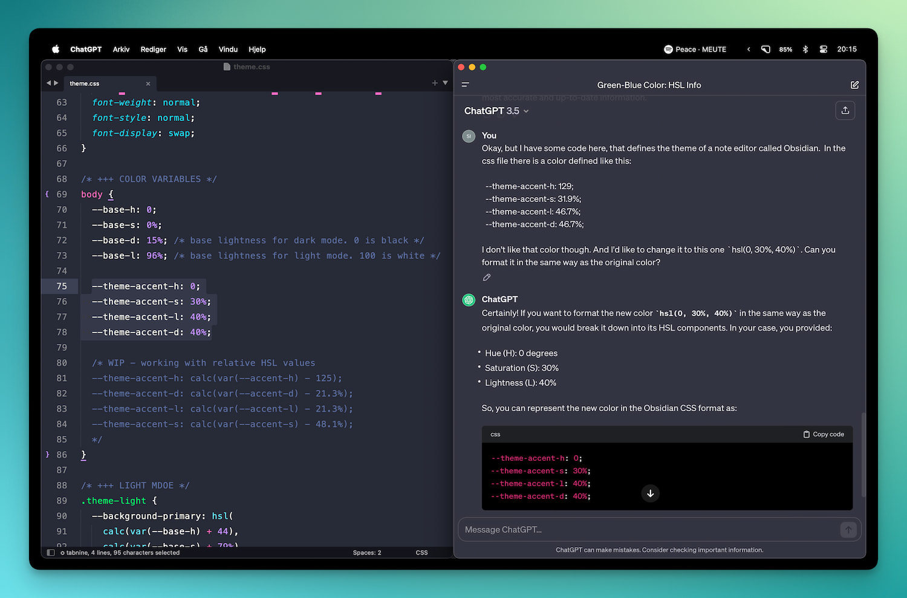Open the Apple menu

click(56, 50)
